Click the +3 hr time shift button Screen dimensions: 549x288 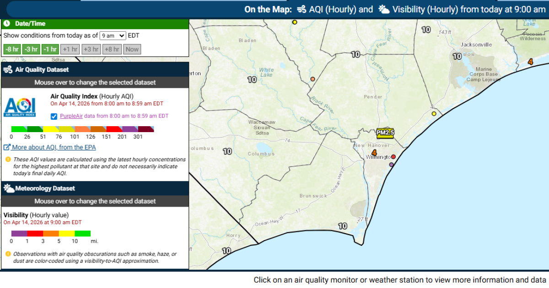click(91, 49)
